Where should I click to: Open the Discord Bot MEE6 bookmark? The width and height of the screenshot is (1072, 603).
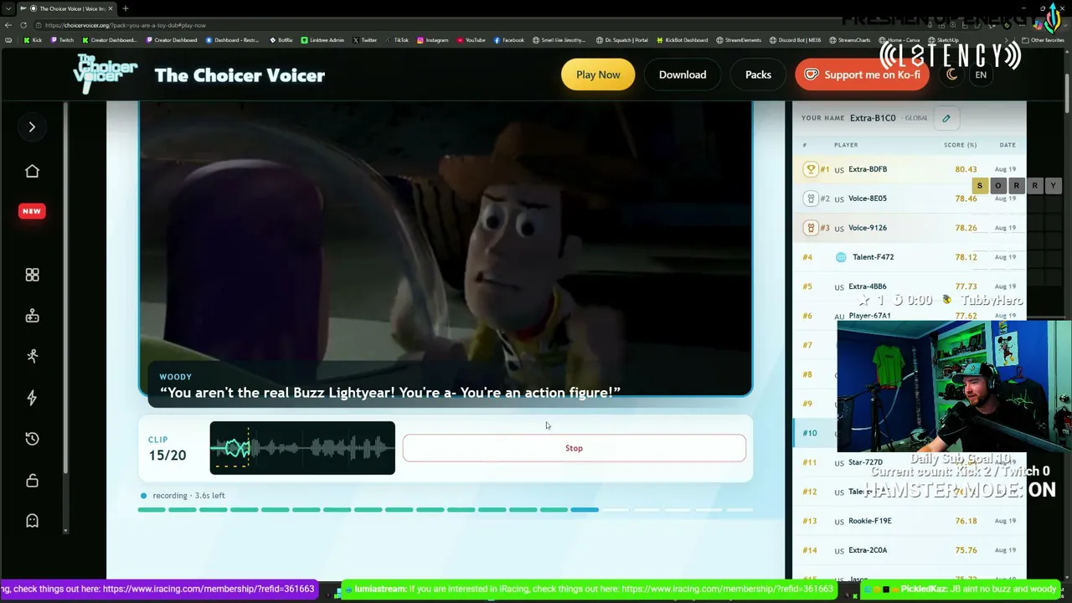[795, 40]
